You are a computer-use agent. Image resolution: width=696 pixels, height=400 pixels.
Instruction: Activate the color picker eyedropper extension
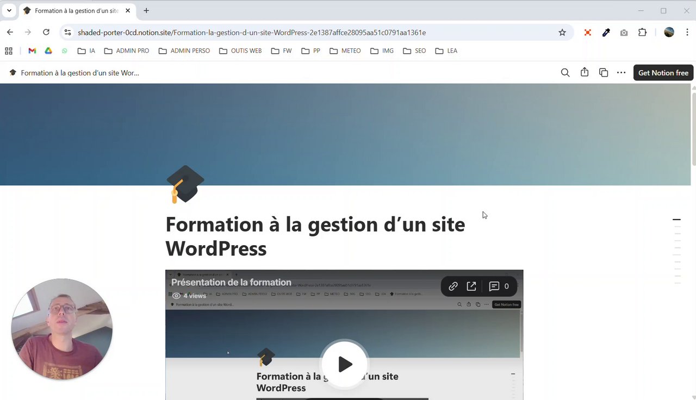click(x=606, y=33)
